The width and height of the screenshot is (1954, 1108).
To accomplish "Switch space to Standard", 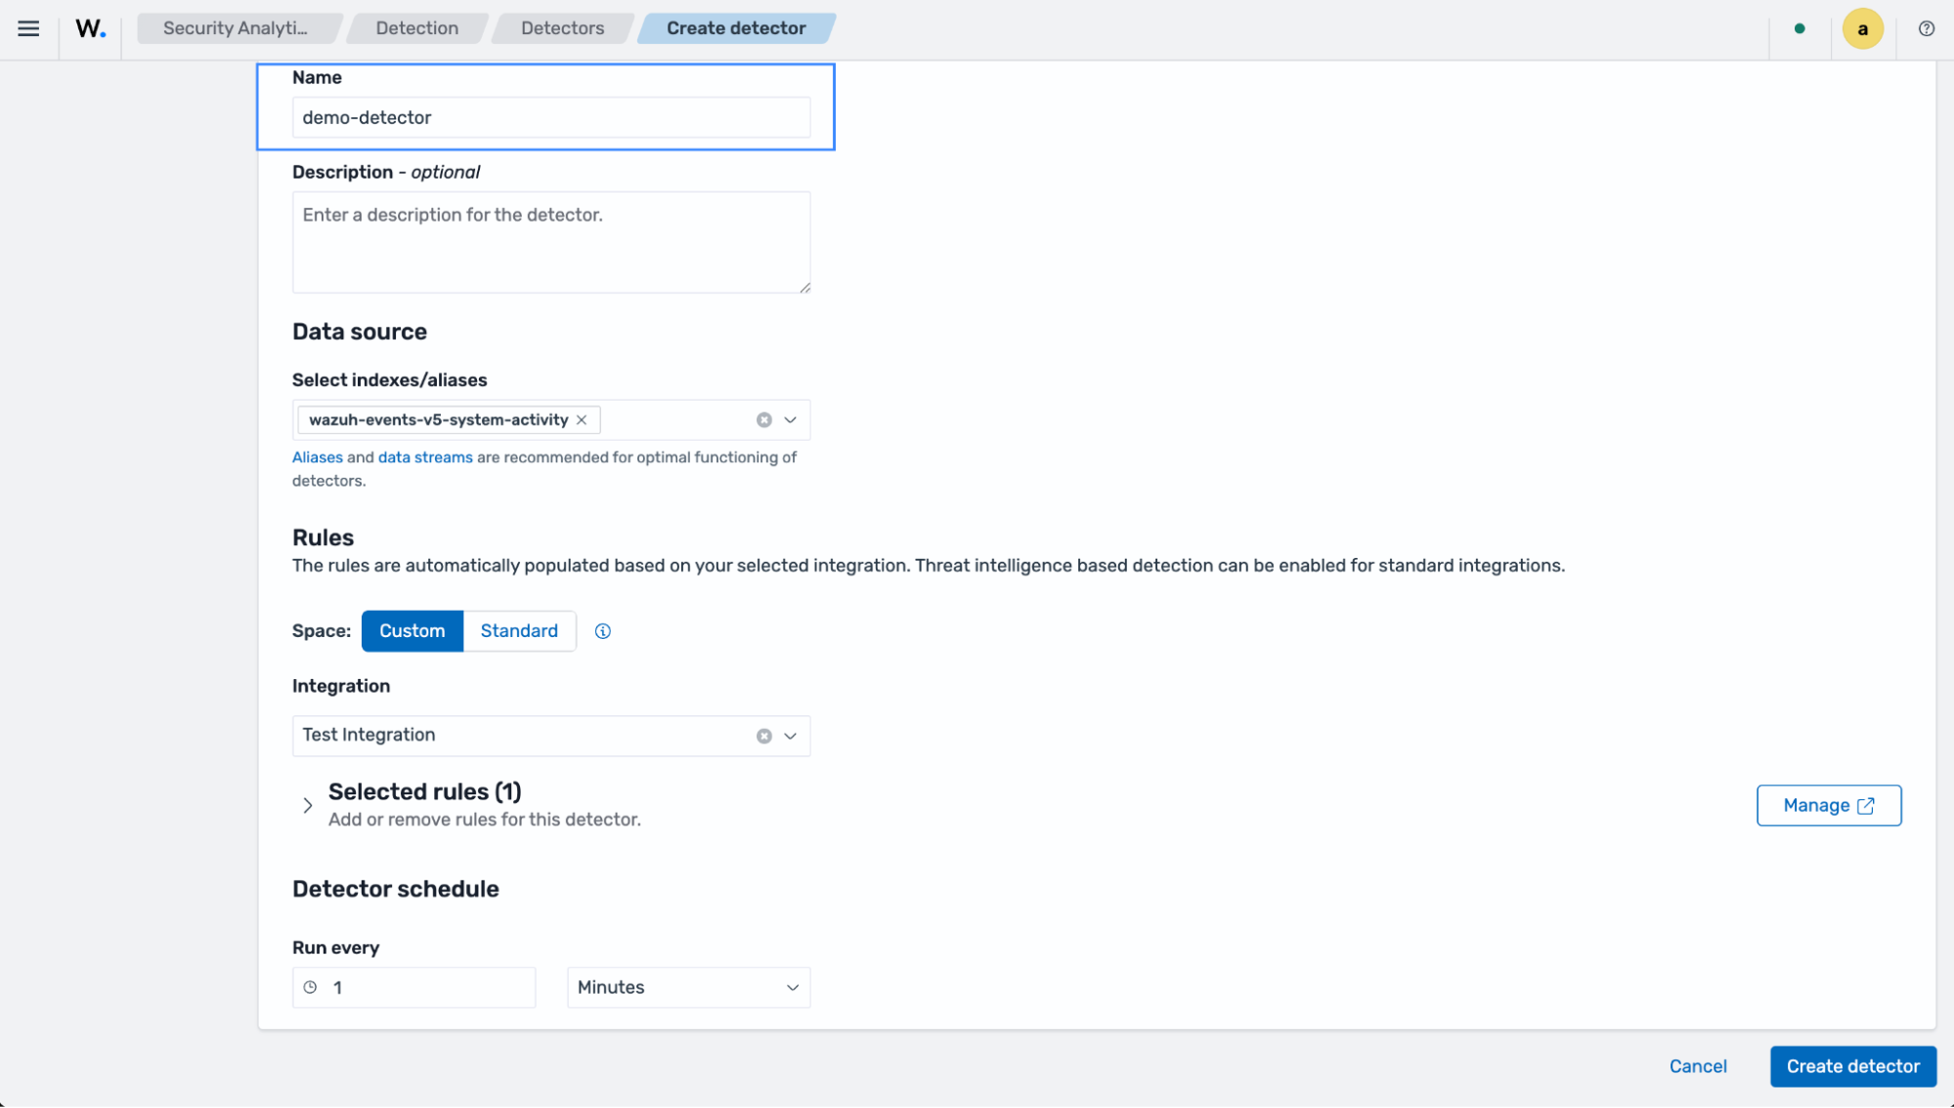I will [519, 631].
